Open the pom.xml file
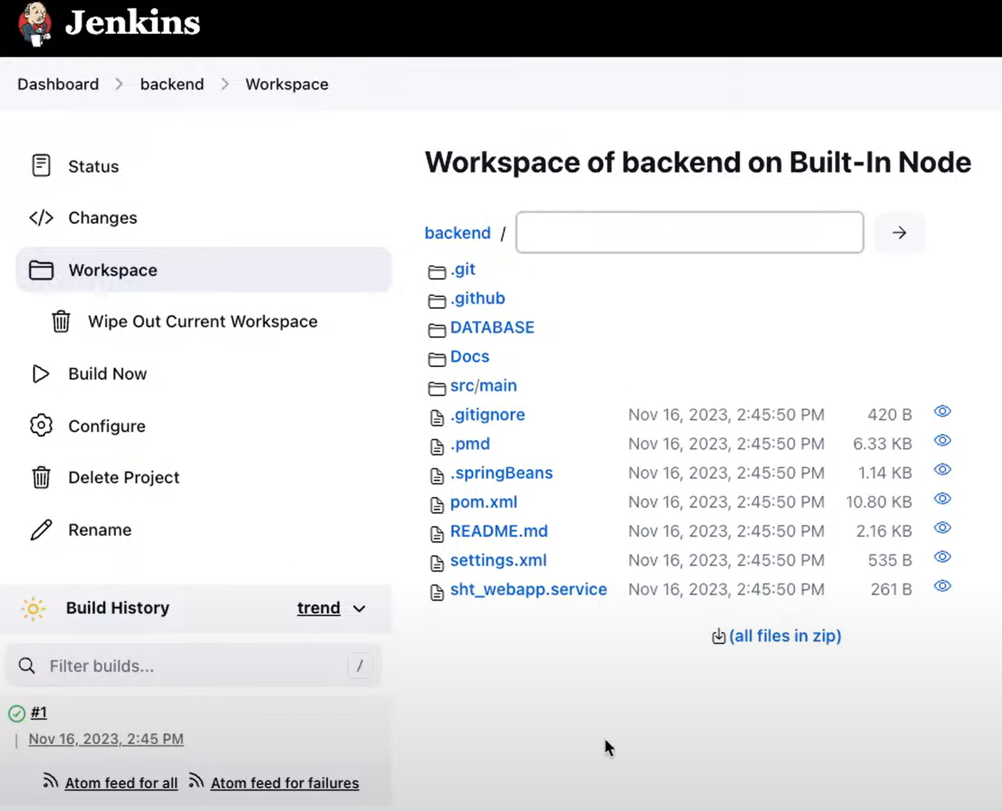This screenshot has height=811, width=1002. click(x=484, y=502)
